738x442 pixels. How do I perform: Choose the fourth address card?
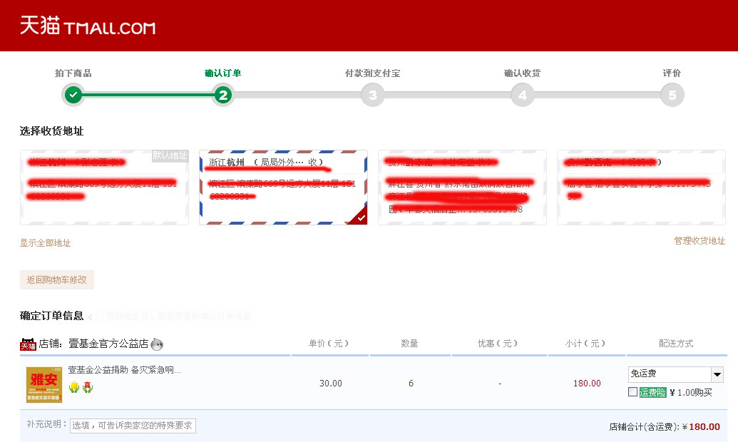click(641, 187)
